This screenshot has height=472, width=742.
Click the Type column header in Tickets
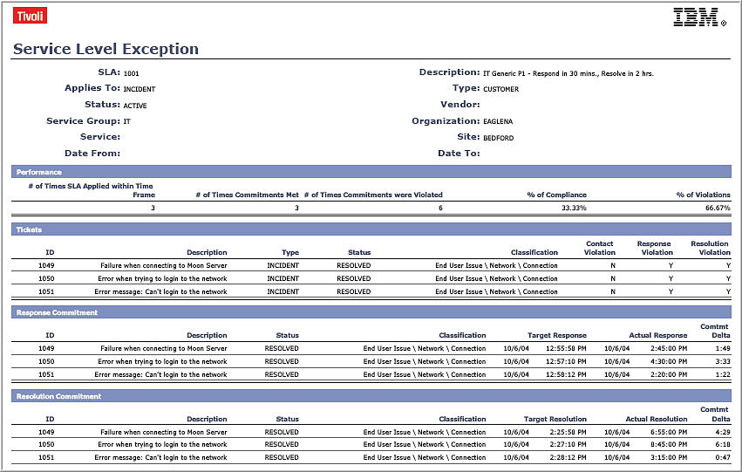coord(290,252)
